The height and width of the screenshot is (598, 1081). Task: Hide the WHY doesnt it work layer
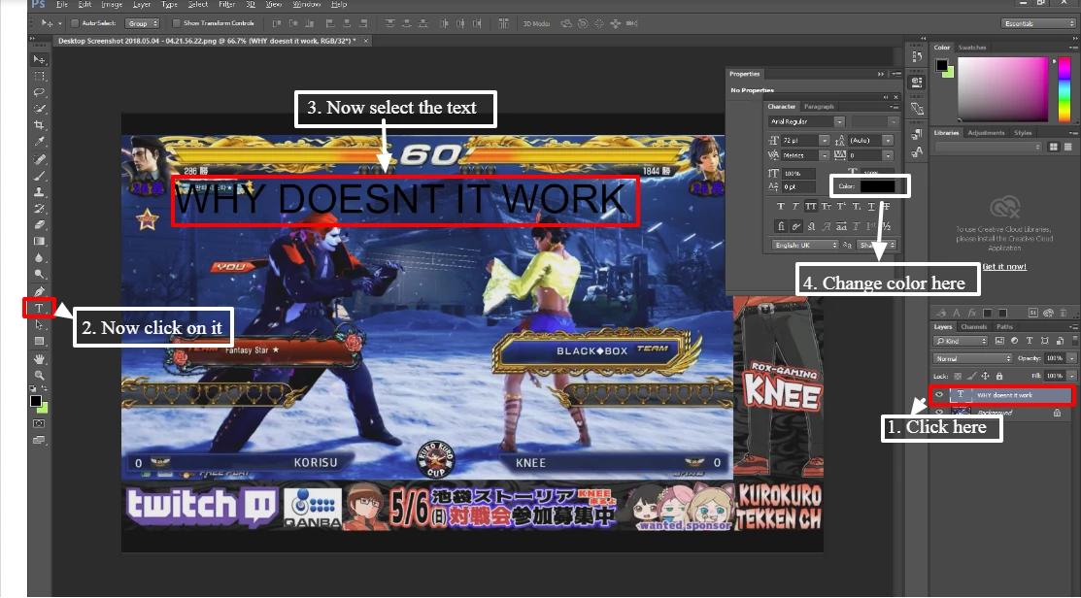[939, 395]
